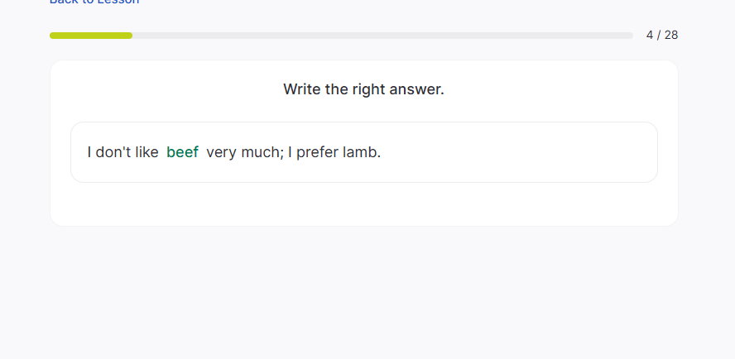Click the word "don't" in the sentence

(x=112, y=152)
